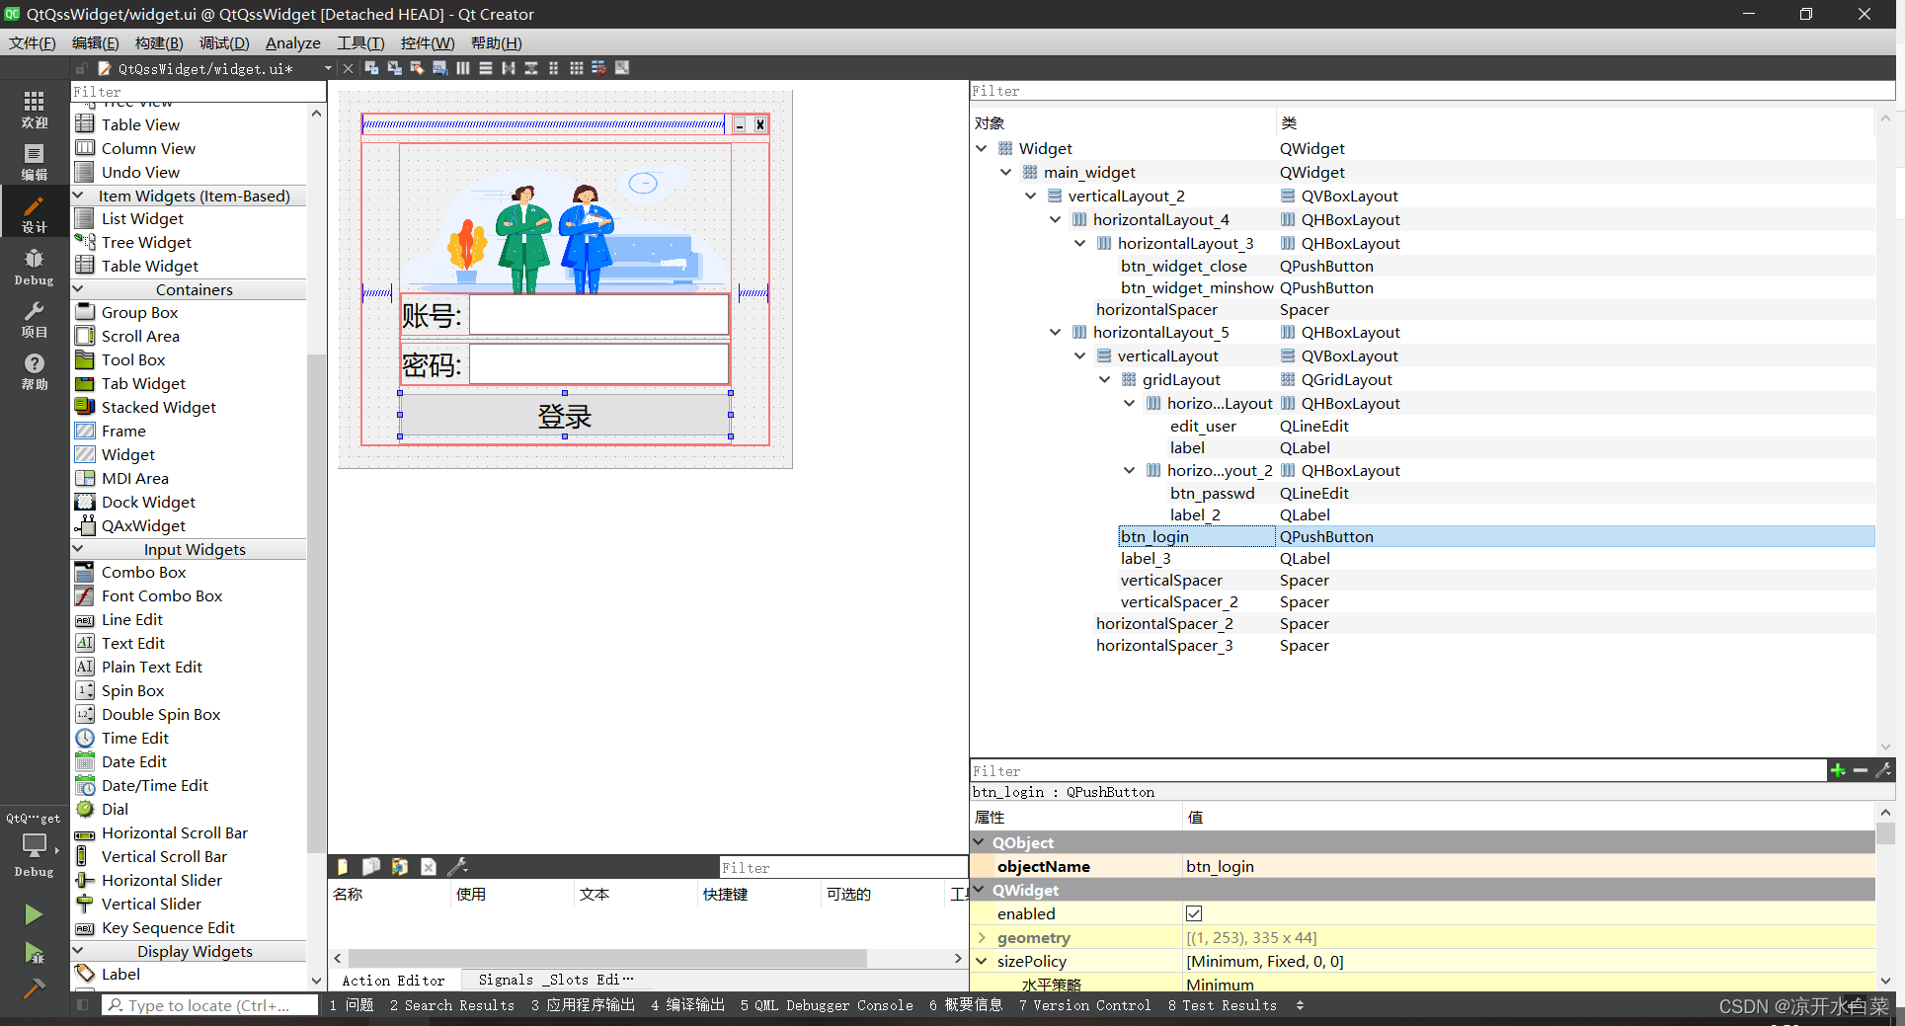Switch to 编辑 (Edit) mode in sidebar

click(x=34, y=161)
